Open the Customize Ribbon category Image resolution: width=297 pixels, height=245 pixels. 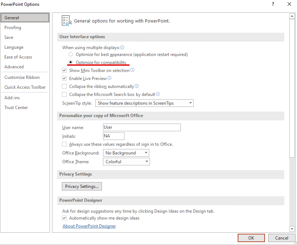click(x=25, y=77)
